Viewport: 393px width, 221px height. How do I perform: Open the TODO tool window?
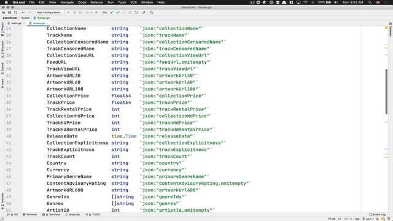point(93,214)
